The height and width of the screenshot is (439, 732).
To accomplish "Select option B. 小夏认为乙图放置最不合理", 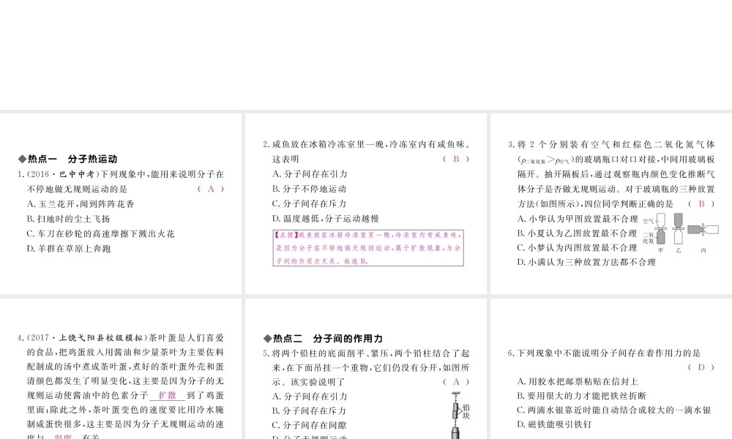I will pos(577,233).
